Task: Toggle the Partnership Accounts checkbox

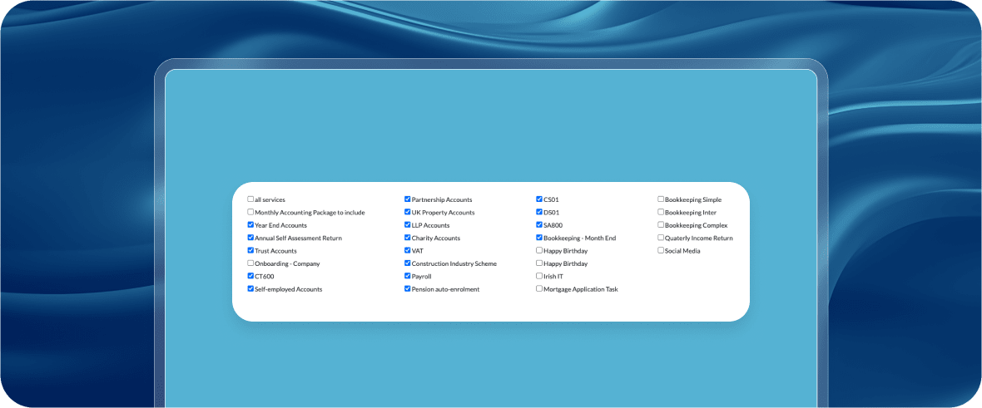Action: [408, 199]
